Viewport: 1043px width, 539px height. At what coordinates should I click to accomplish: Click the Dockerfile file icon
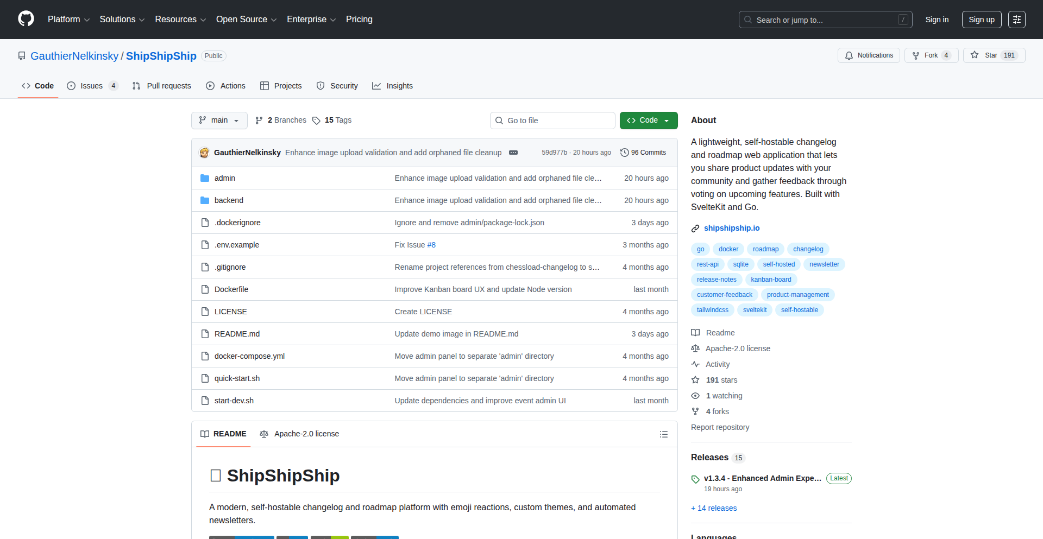(205, 289)
